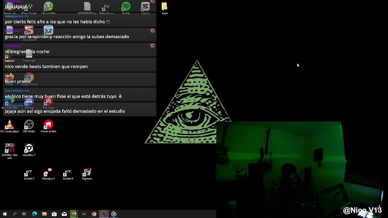Select the Insano.mp3 file on the desktop
Image resolution: width=388 pixels, height=218 pixels.
(29, 55)
